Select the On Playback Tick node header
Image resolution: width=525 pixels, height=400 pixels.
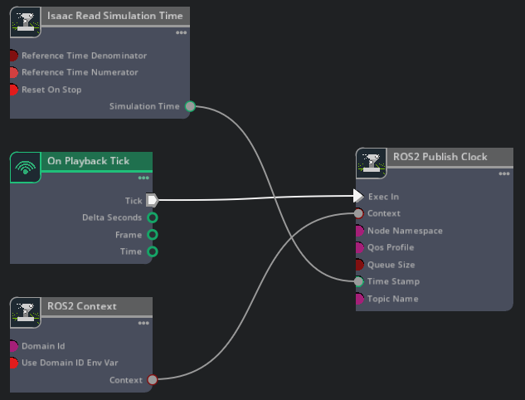pyautogui.click(x=96, y=162)
